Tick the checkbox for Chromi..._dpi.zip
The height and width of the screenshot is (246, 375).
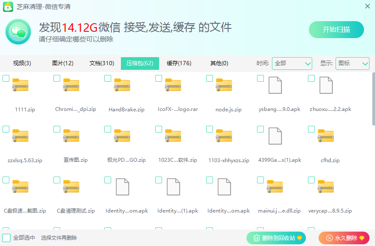tap(57, 78)
